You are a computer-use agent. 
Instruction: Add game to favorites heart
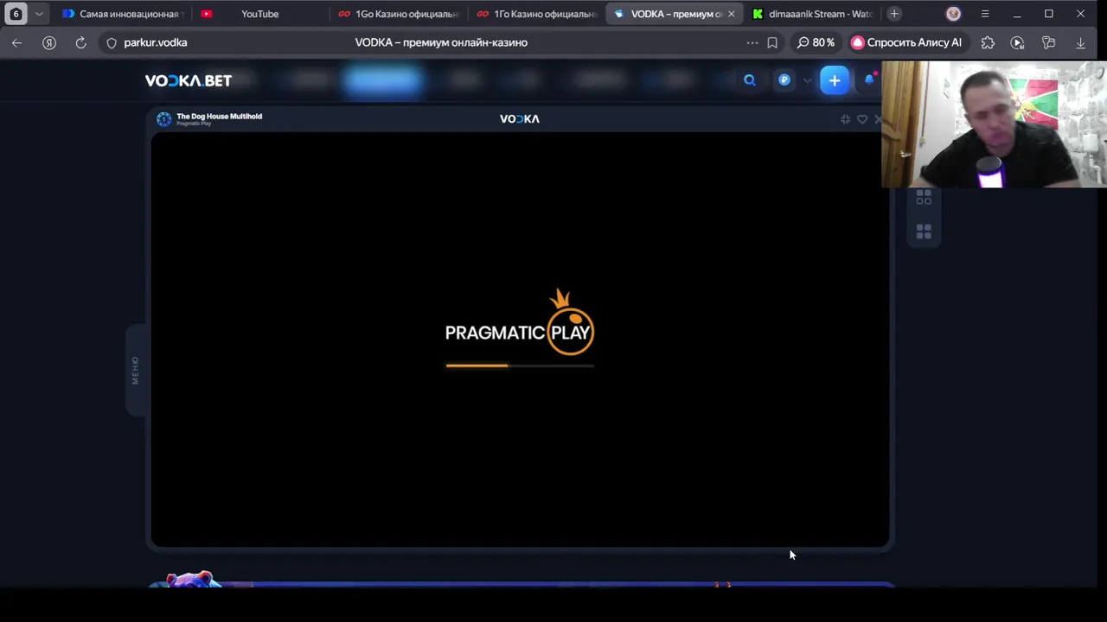point(862,119)
